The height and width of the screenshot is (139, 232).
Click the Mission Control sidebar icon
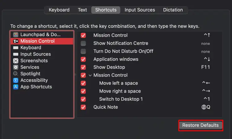(16, 41)
